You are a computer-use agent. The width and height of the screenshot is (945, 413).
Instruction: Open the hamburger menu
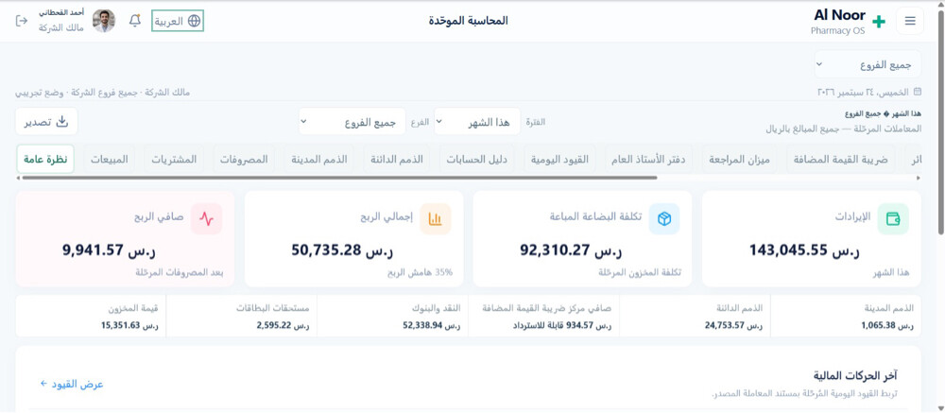click(910, 21)
